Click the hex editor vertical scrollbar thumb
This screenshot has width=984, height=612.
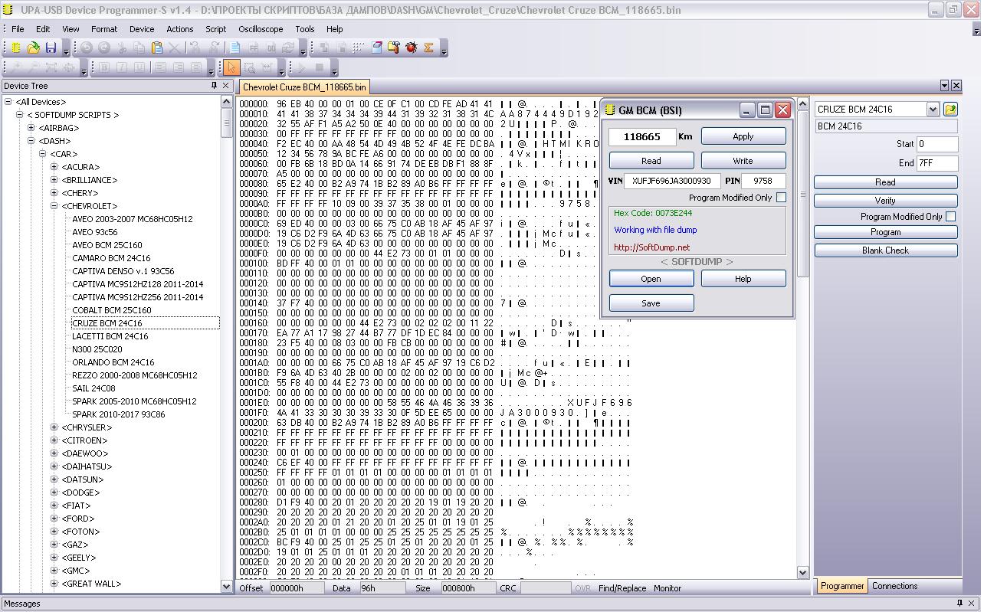(x=803, y=193)
